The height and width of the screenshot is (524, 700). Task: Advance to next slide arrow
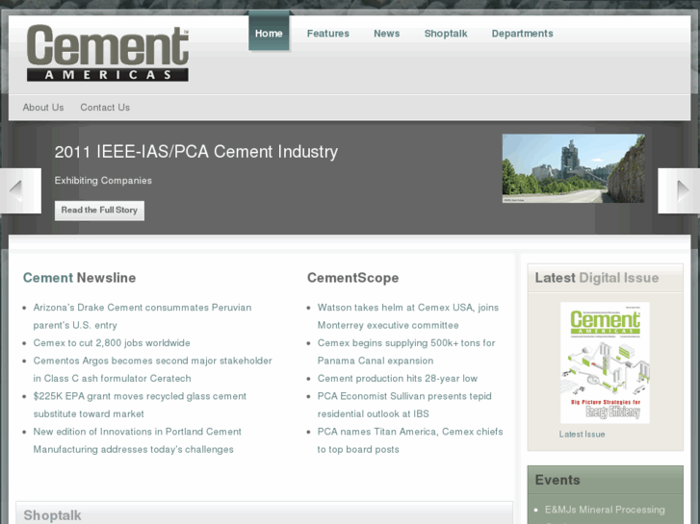point(679,191)
